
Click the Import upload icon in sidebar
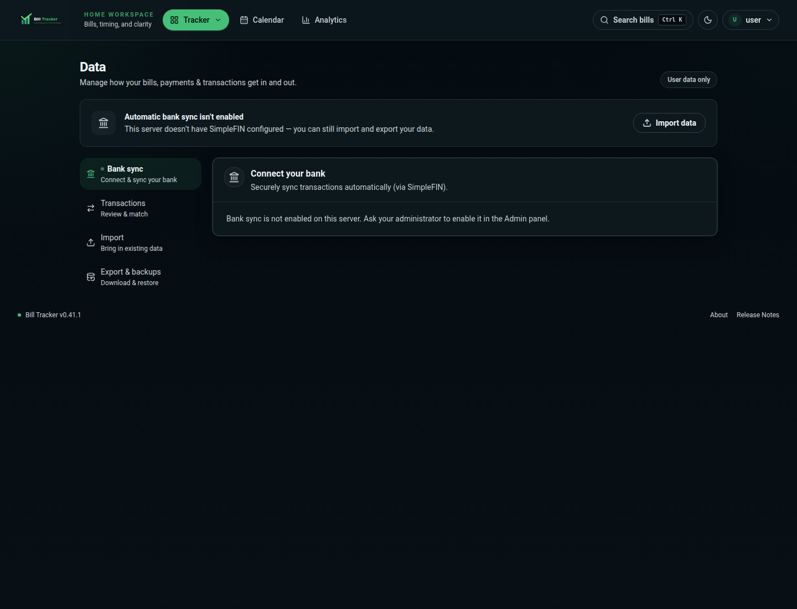[91, 242]
